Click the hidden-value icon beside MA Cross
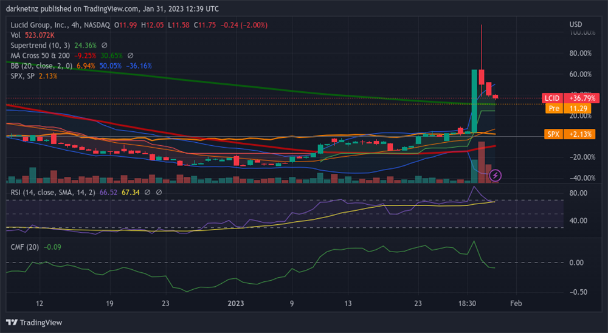Image resolution: width=608 pixels, height=333 pixels. pyautogui.click(x=130, y=55)
